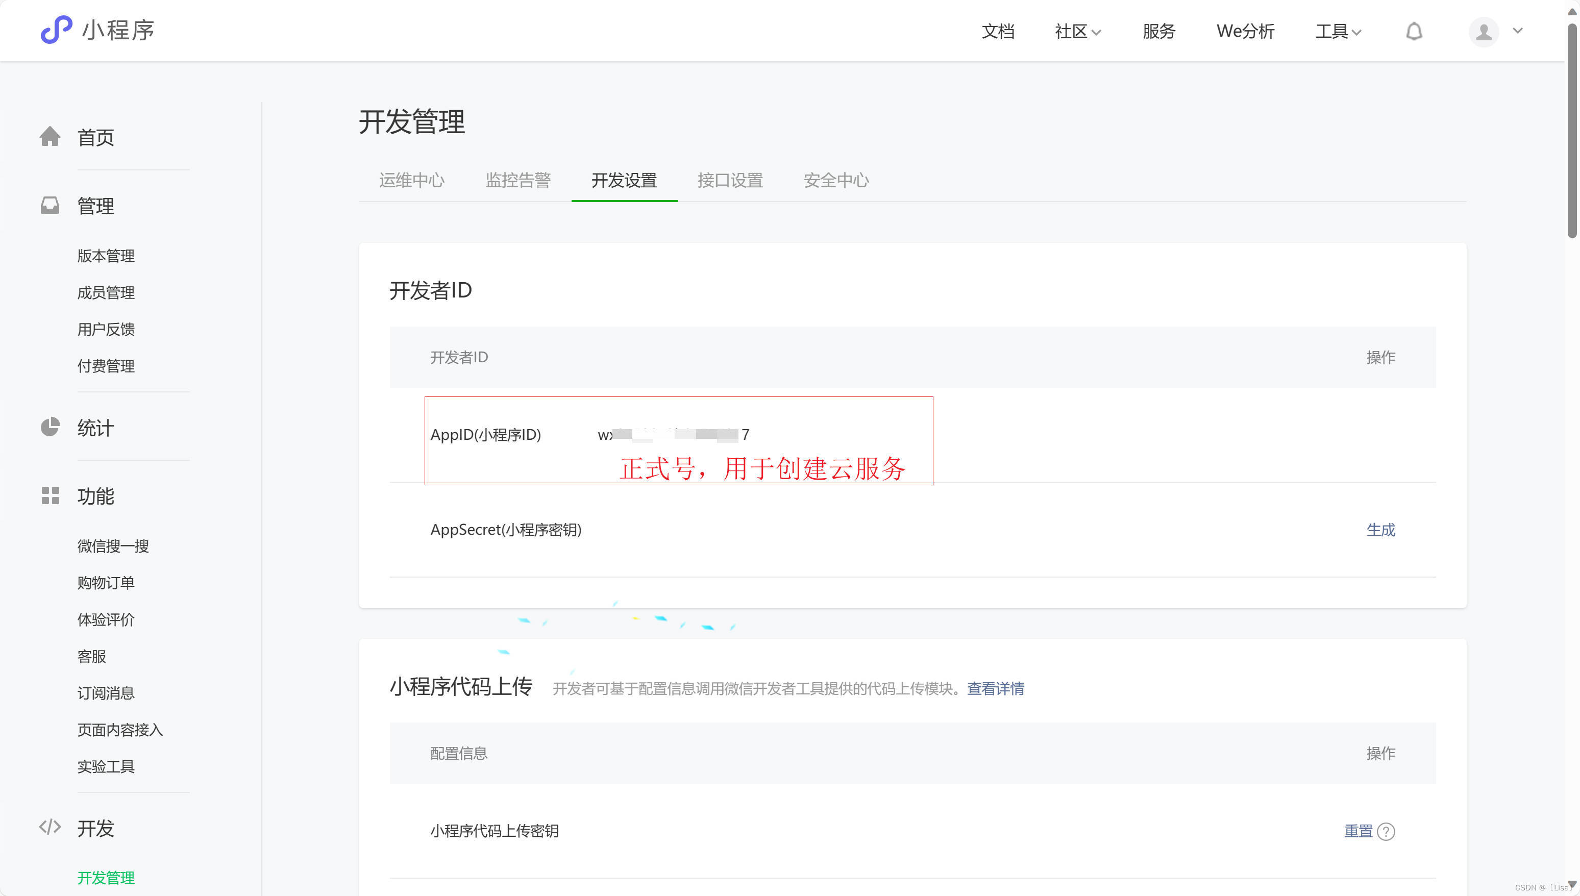Click the 小程序代码上传 section heading

[461, 687]
